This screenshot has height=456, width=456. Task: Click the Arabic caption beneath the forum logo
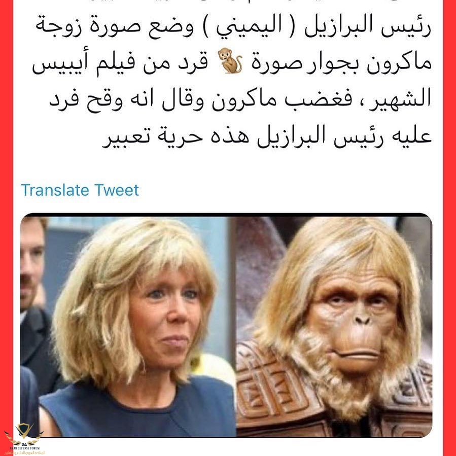25,453
